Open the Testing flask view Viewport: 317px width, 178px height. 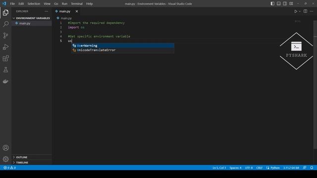5,70
